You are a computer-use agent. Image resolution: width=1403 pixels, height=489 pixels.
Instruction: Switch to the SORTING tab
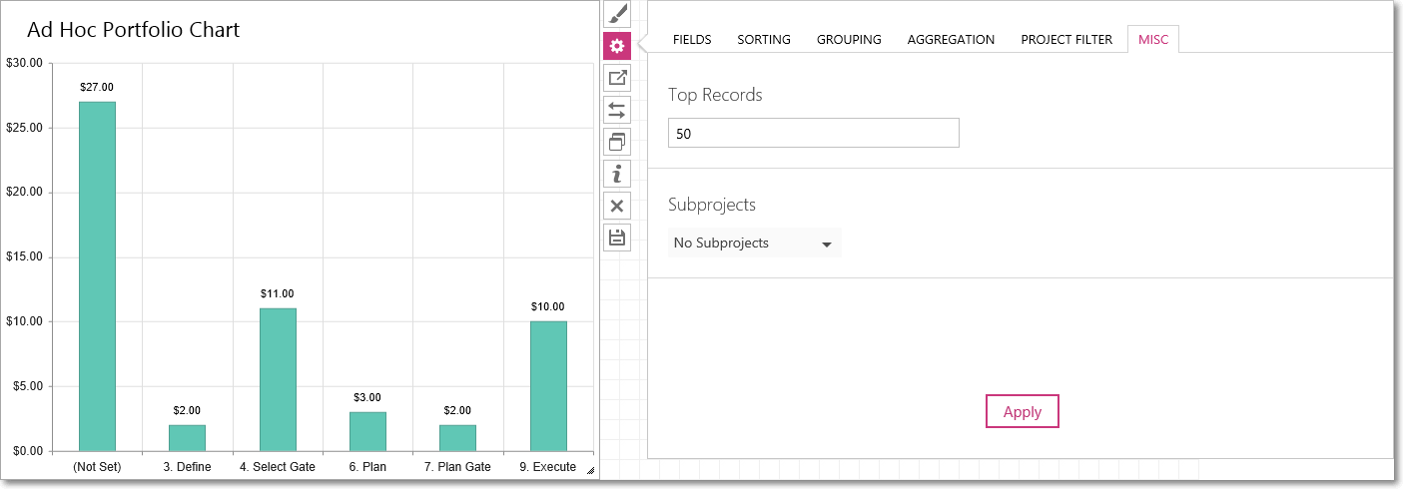point(764,40)
